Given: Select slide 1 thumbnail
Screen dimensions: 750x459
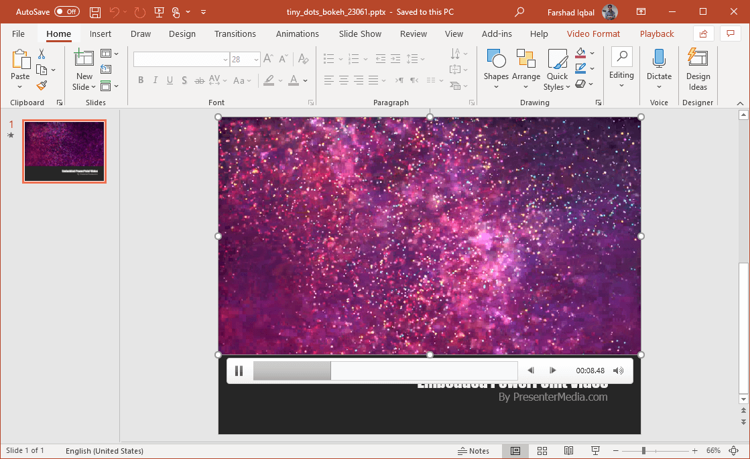Looking at the screenshot, I should click(x=64, y=151).
